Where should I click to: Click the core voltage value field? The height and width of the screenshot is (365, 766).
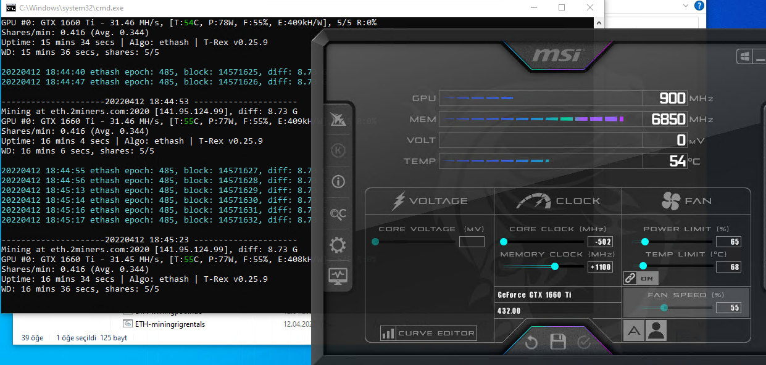click(x=472, y=242)
